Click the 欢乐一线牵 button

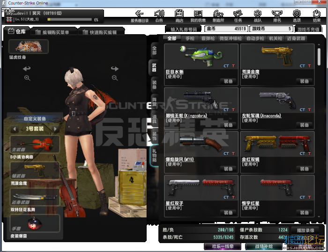(x=223, y=246)
